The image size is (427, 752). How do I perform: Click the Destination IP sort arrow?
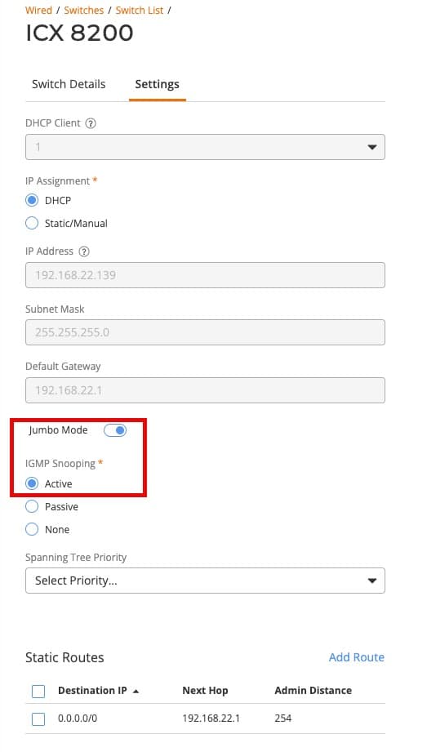click(136, 691)
